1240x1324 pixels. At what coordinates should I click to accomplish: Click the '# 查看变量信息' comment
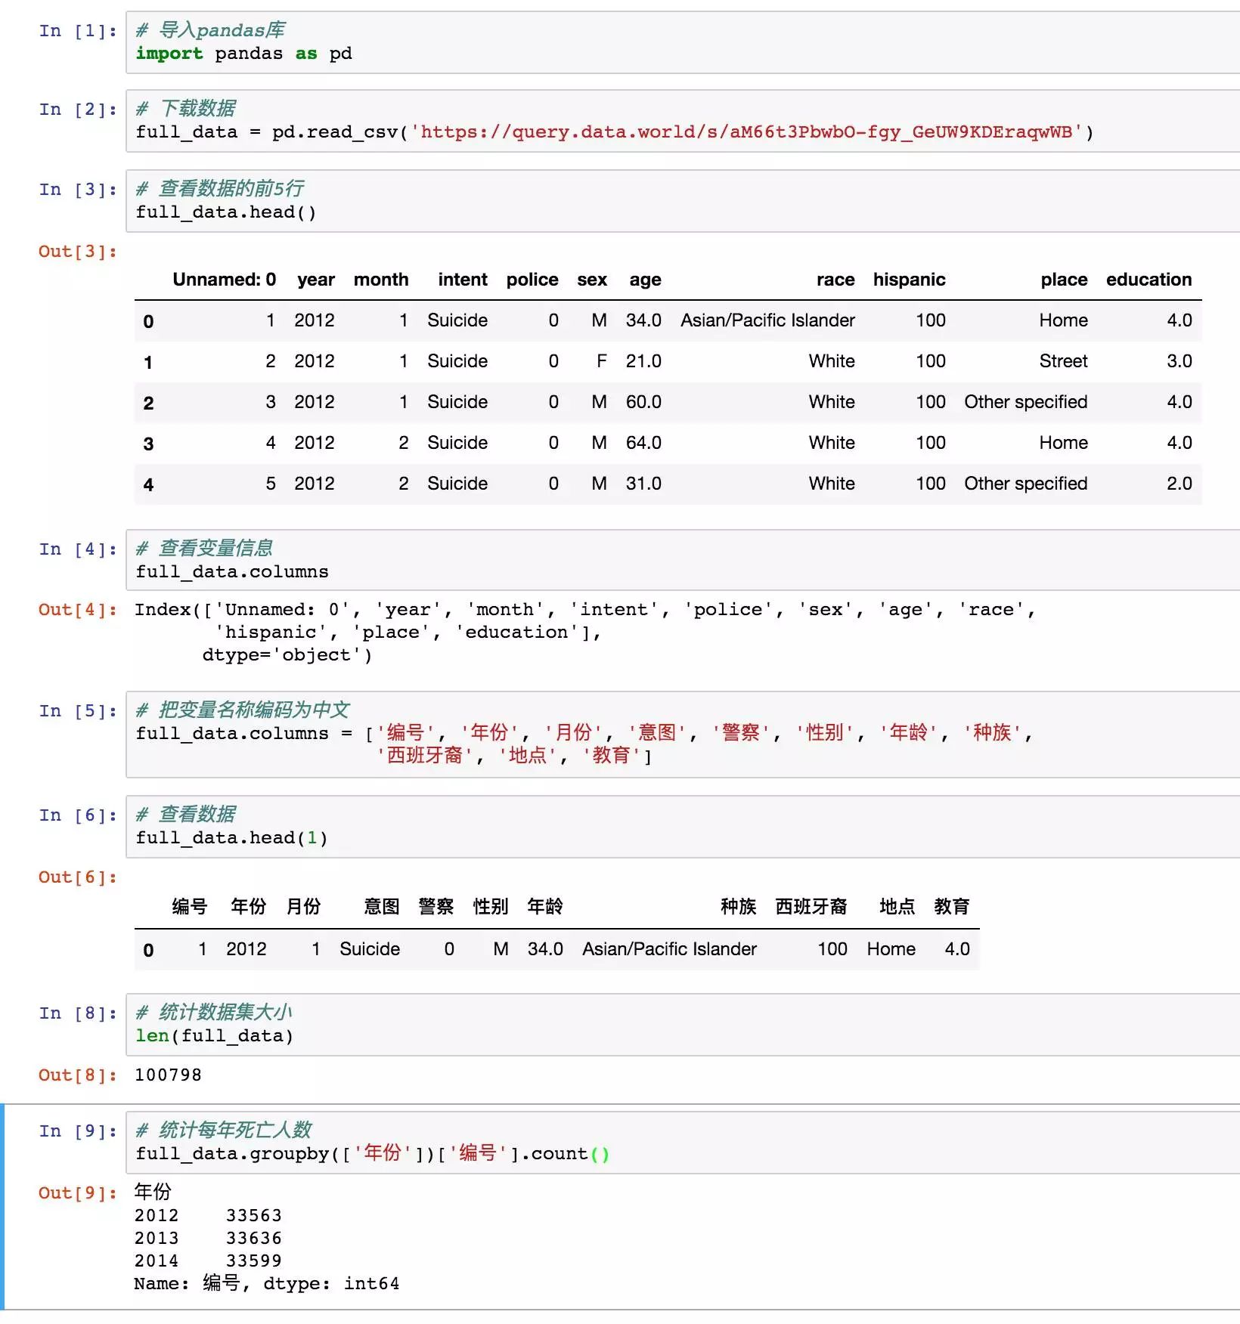click(x=204, y=549)
